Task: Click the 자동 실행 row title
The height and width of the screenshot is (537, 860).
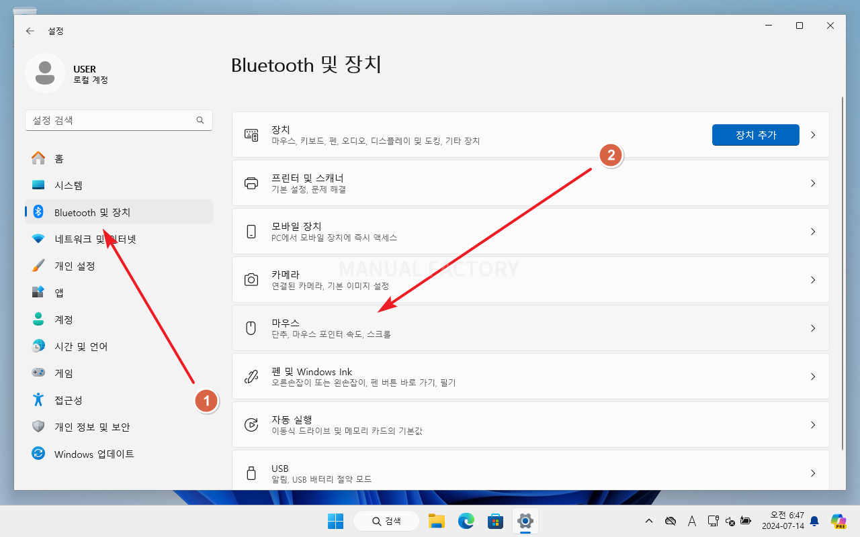Action: (x=292, y=420)
